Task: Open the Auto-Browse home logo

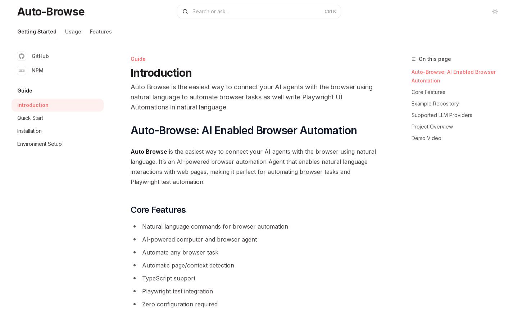Action: [51, 12]
